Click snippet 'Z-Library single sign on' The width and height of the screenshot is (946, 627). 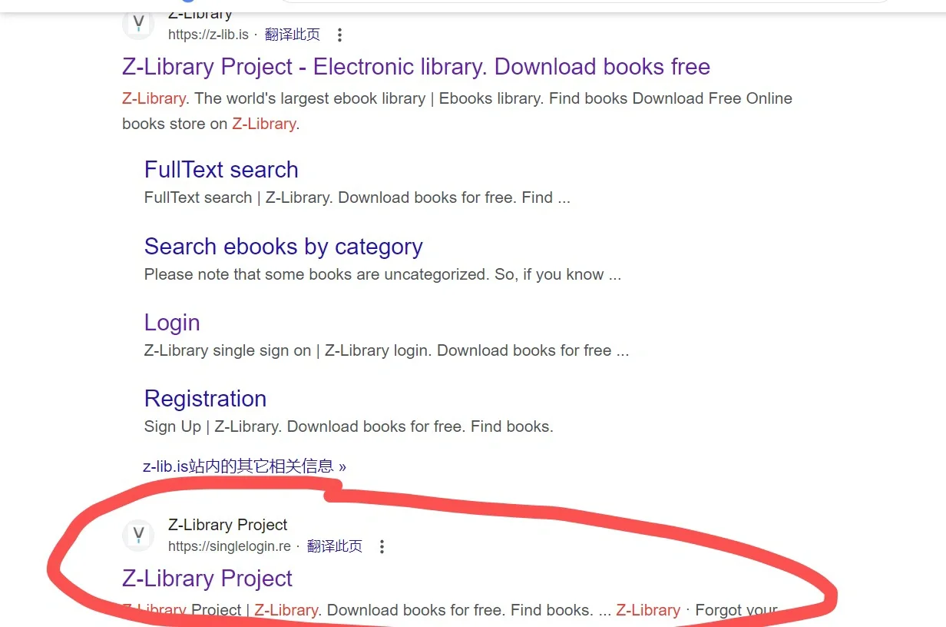[x=228, y=350]
